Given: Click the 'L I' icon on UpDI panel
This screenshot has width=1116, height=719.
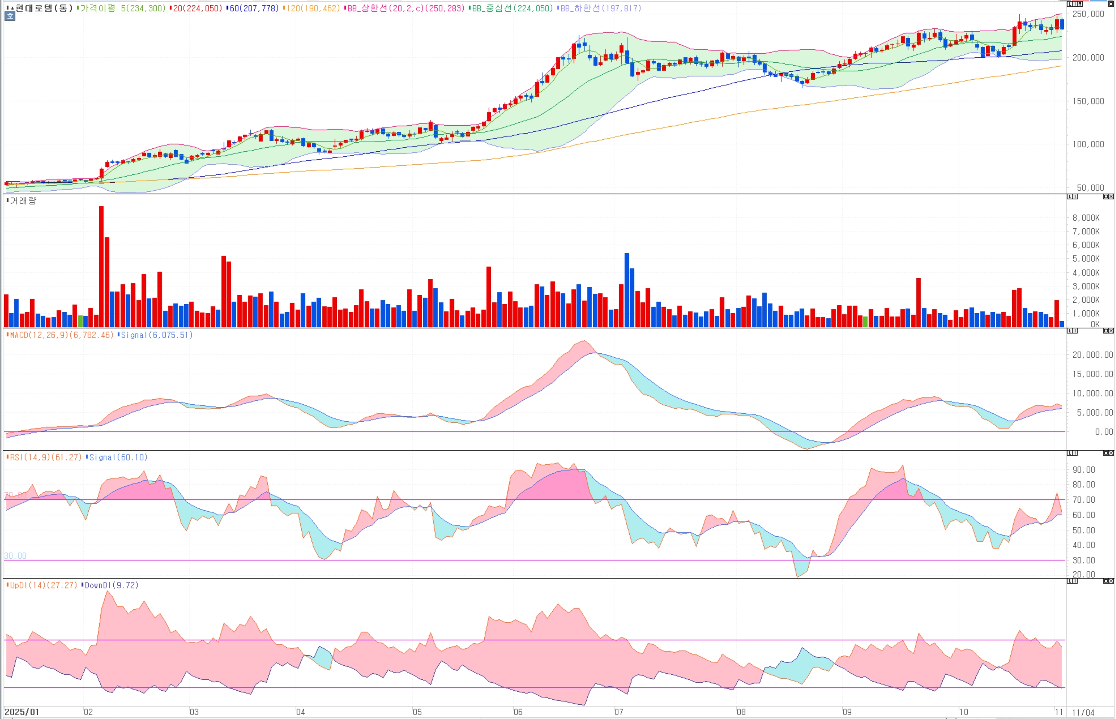Looking at the screenshot, I should 1072,581.
